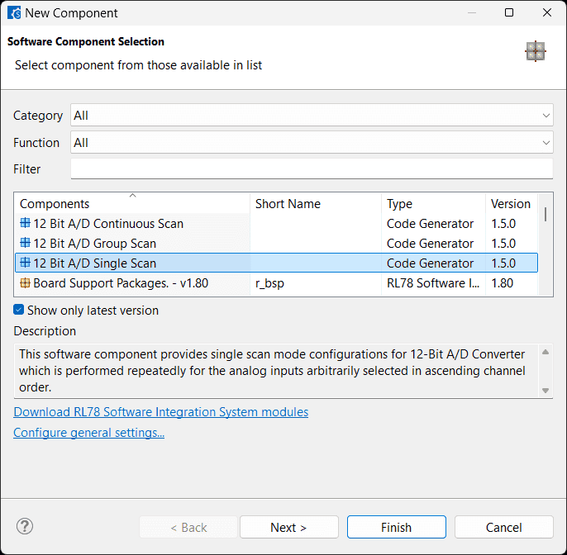
Task: Click the Filter text field
Action: point(312,169)
